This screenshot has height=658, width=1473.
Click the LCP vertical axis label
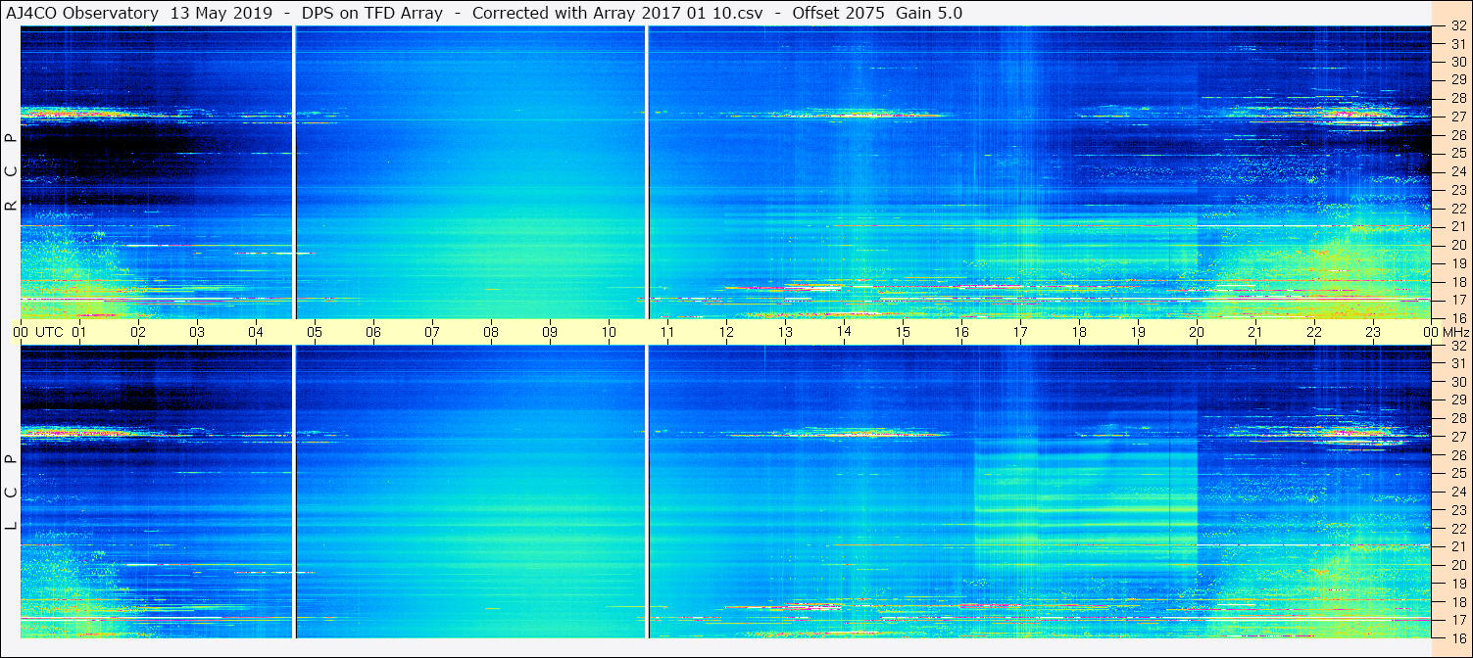click(11, 493)
